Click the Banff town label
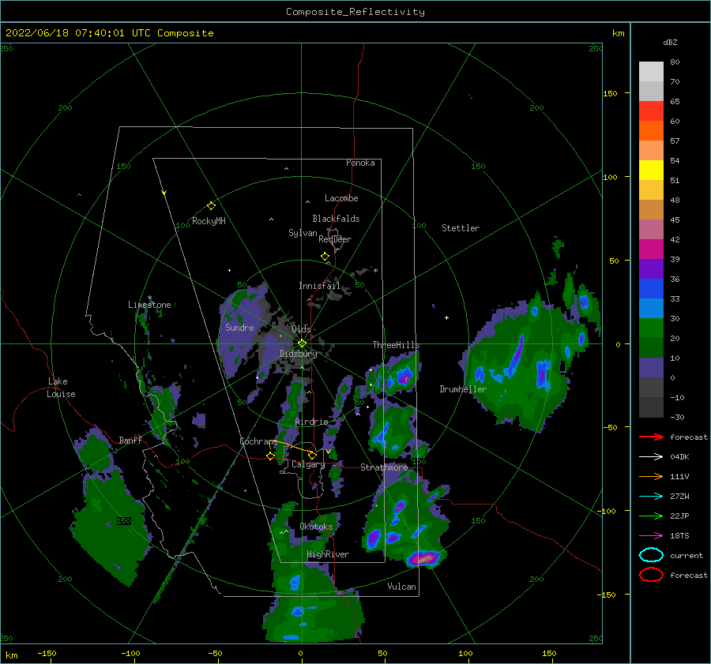 tap(130, 440)
